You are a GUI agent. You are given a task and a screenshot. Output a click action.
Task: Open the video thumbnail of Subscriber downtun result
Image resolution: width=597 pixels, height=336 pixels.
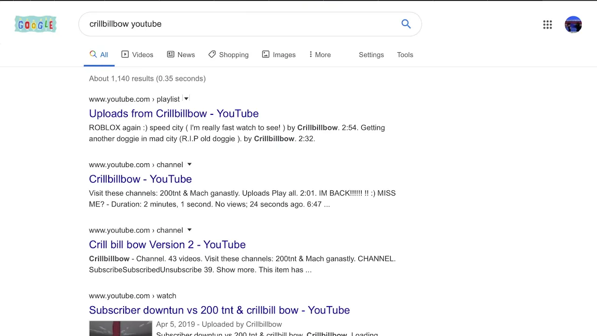120,328
